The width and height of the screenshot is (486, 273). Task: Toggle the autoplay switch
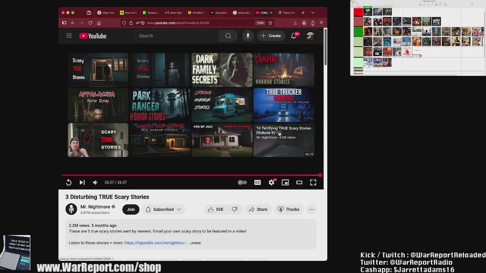point(242,182)
